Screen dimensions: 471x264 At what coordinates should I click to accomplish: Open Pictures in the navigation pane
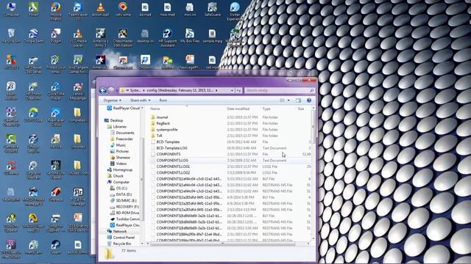point(122,151)
